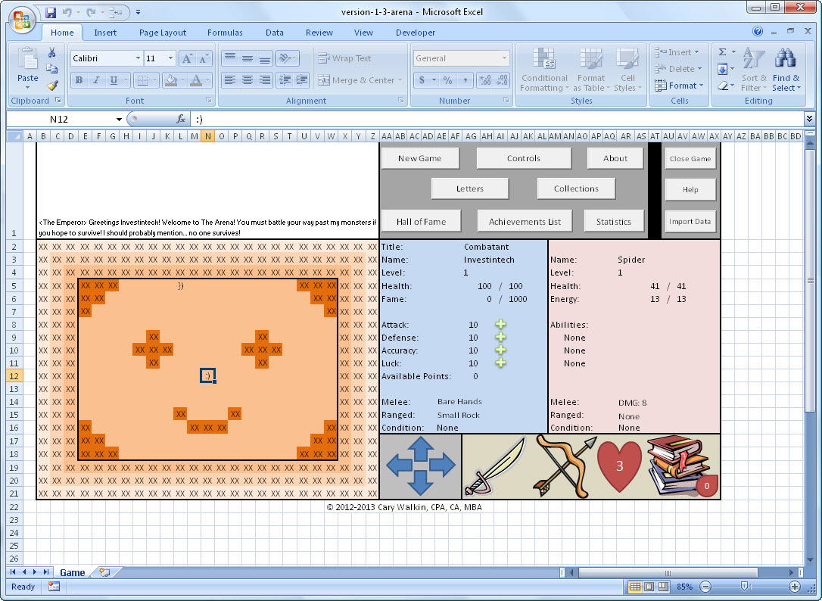Decrease indent in Alignment group
This screenshot has width=822, height=601.
point(285,80)
